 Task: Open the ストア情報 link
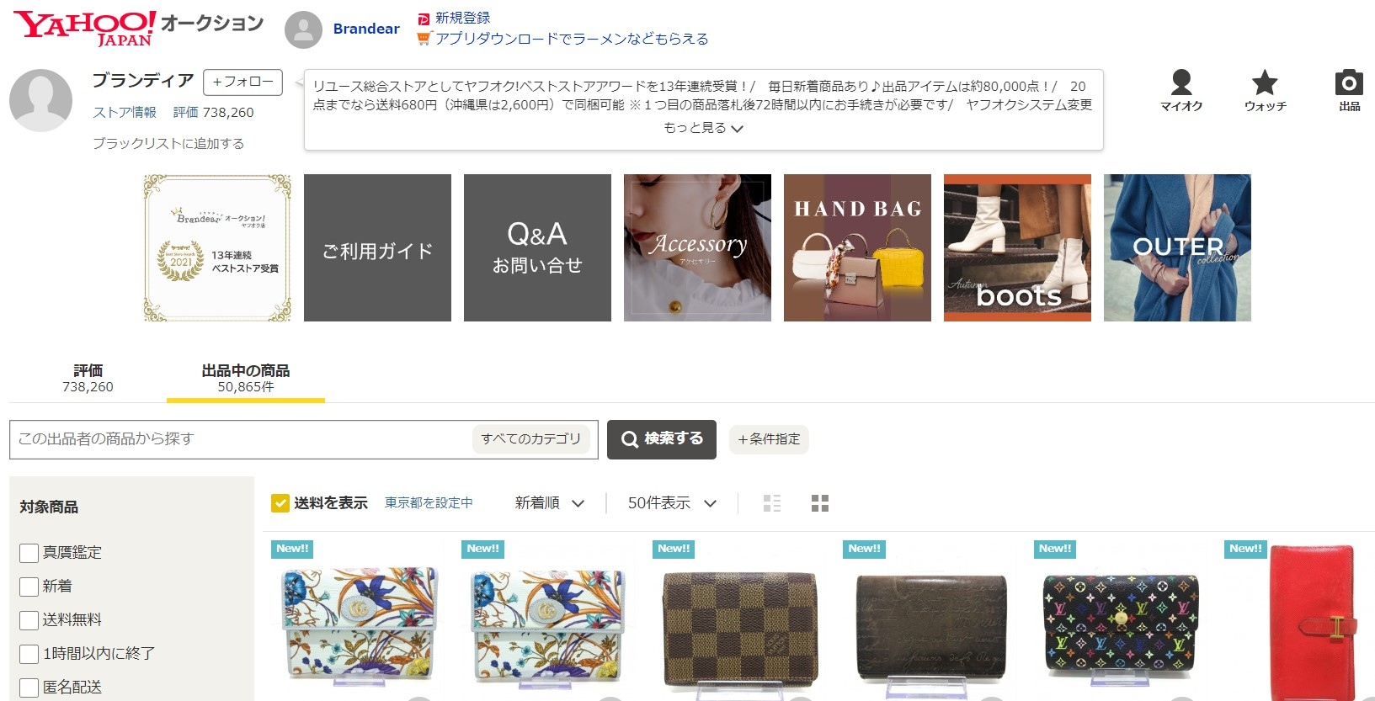point(125,112)
